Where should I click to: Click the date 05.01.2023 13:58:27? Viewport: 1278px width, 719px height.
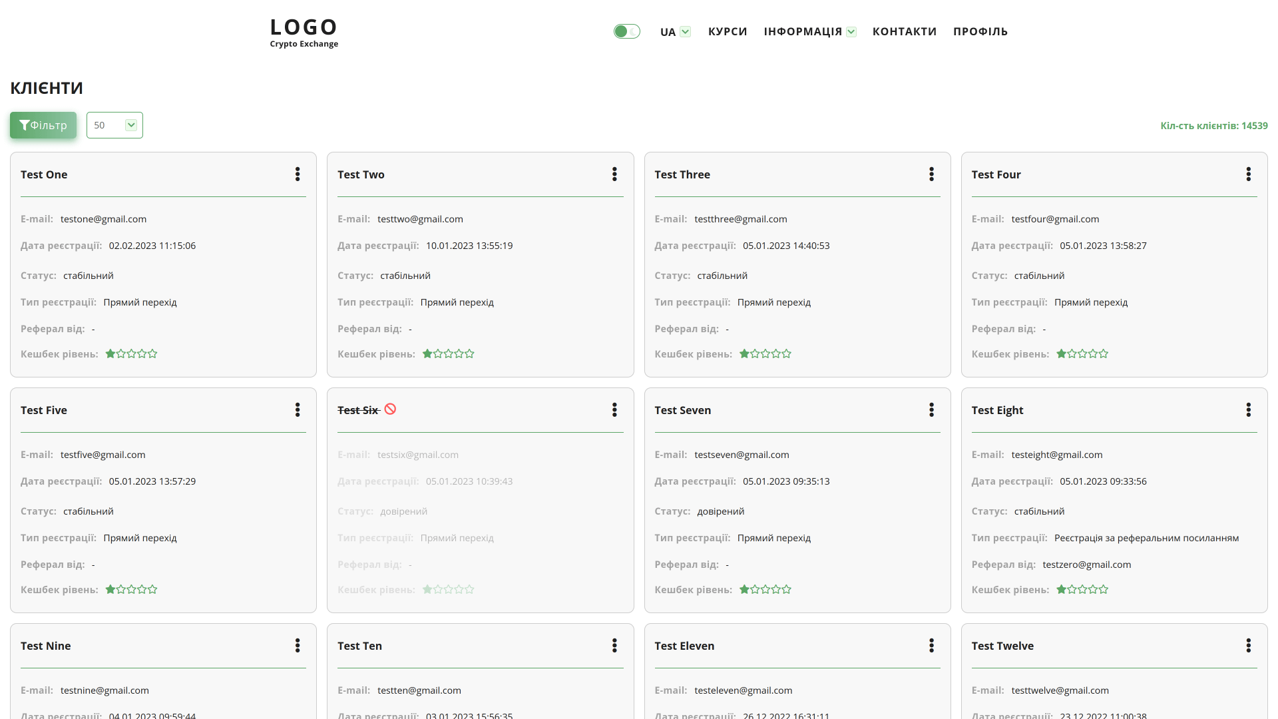coord(1103,246)
